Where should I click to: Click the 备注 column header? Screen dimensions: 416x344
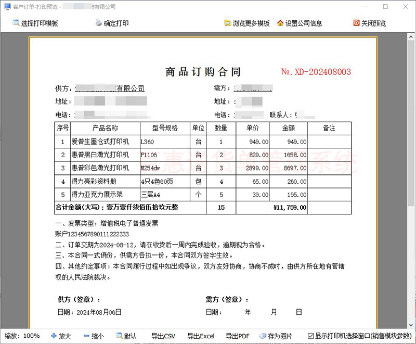point(329,128)
